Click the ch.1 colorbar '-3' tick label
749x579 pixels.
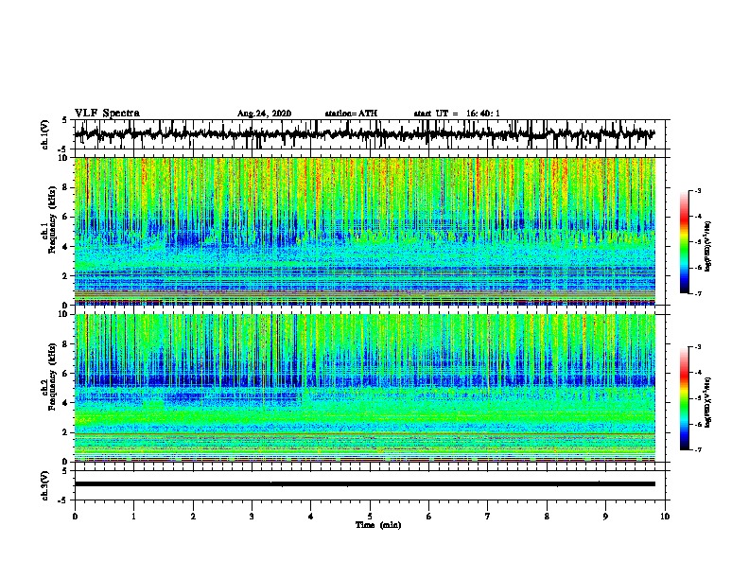coord(697,191)
